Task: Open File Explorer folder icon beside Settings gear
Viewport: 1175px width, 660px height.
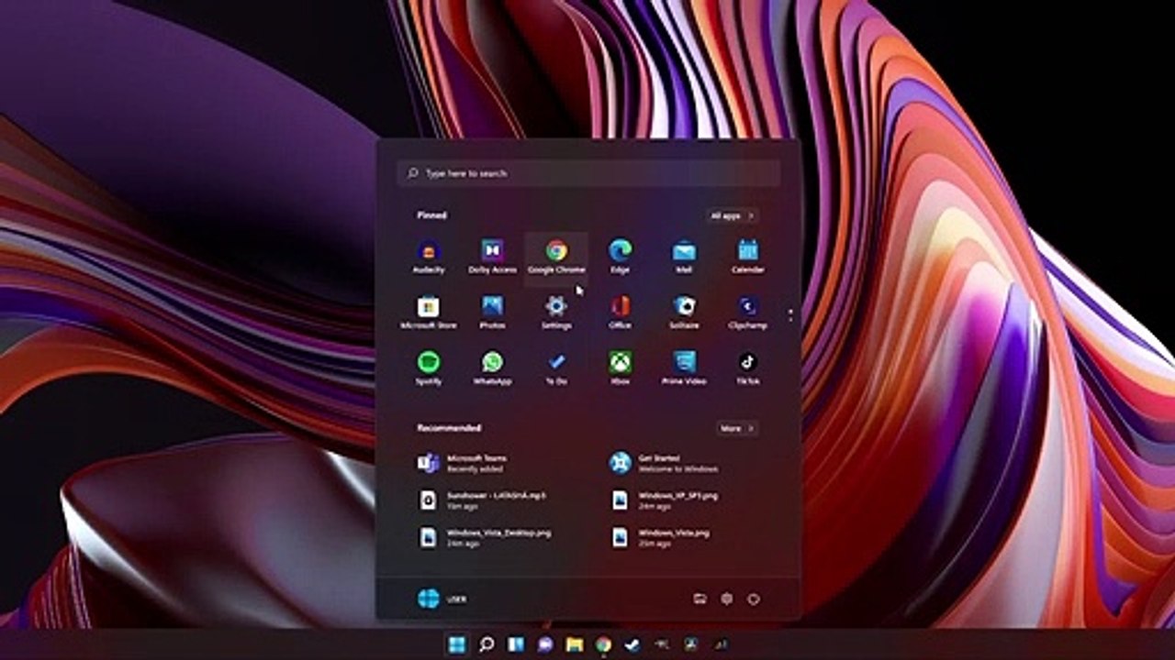Action: point(699,599)
